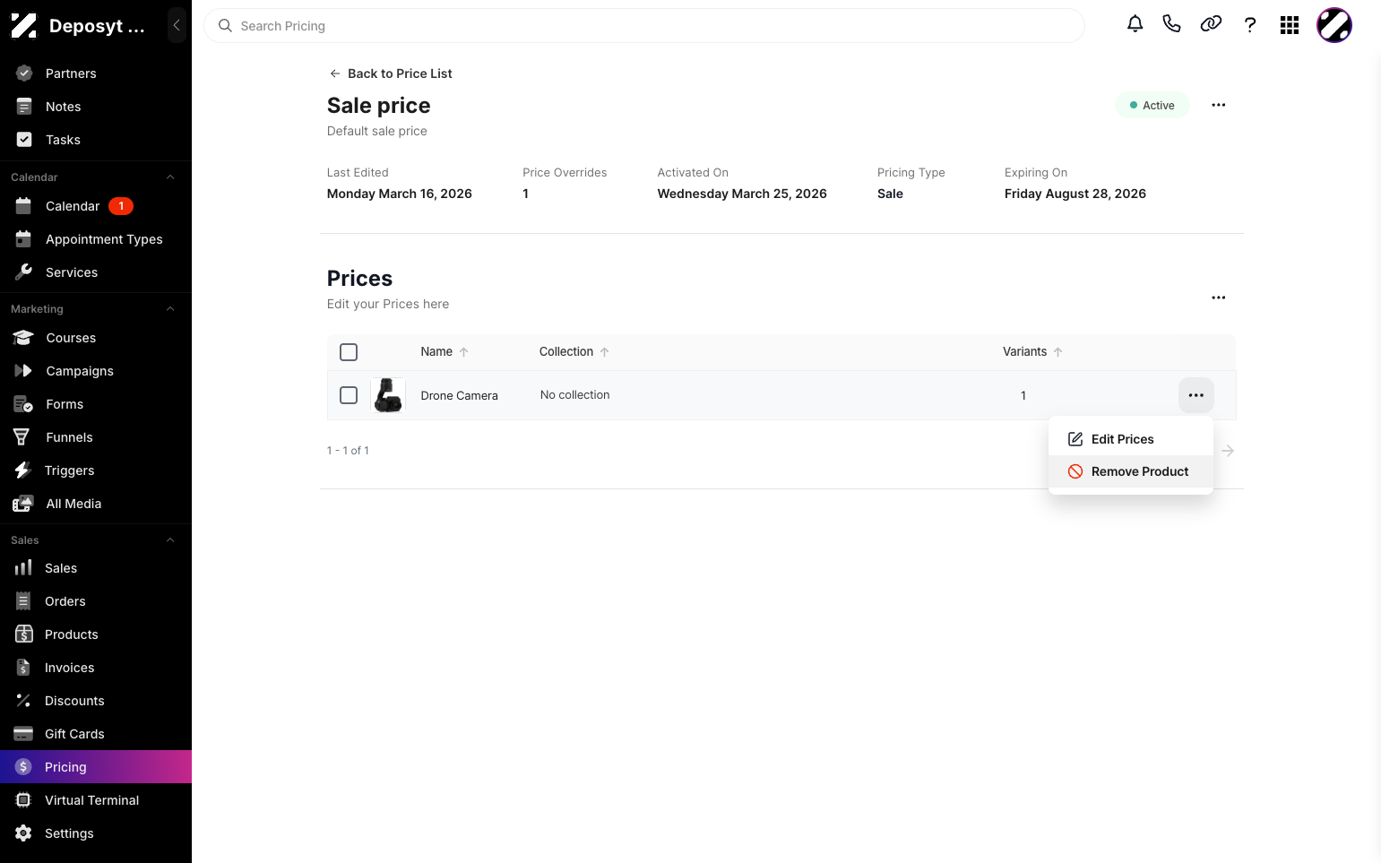Sort by Variants column

1032,352
